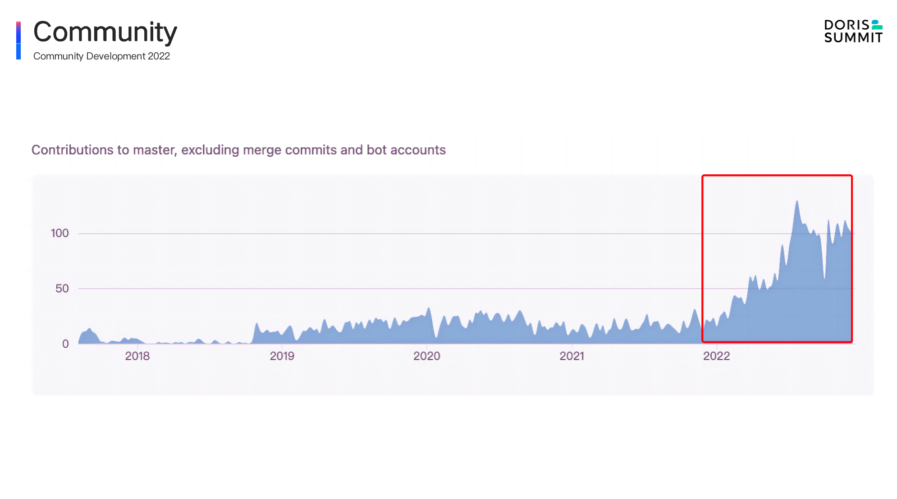Image resolution: width=897 pixels, height=499 pixels.
Task: Select the 2020 x-axis label
Action: point(426,356)
